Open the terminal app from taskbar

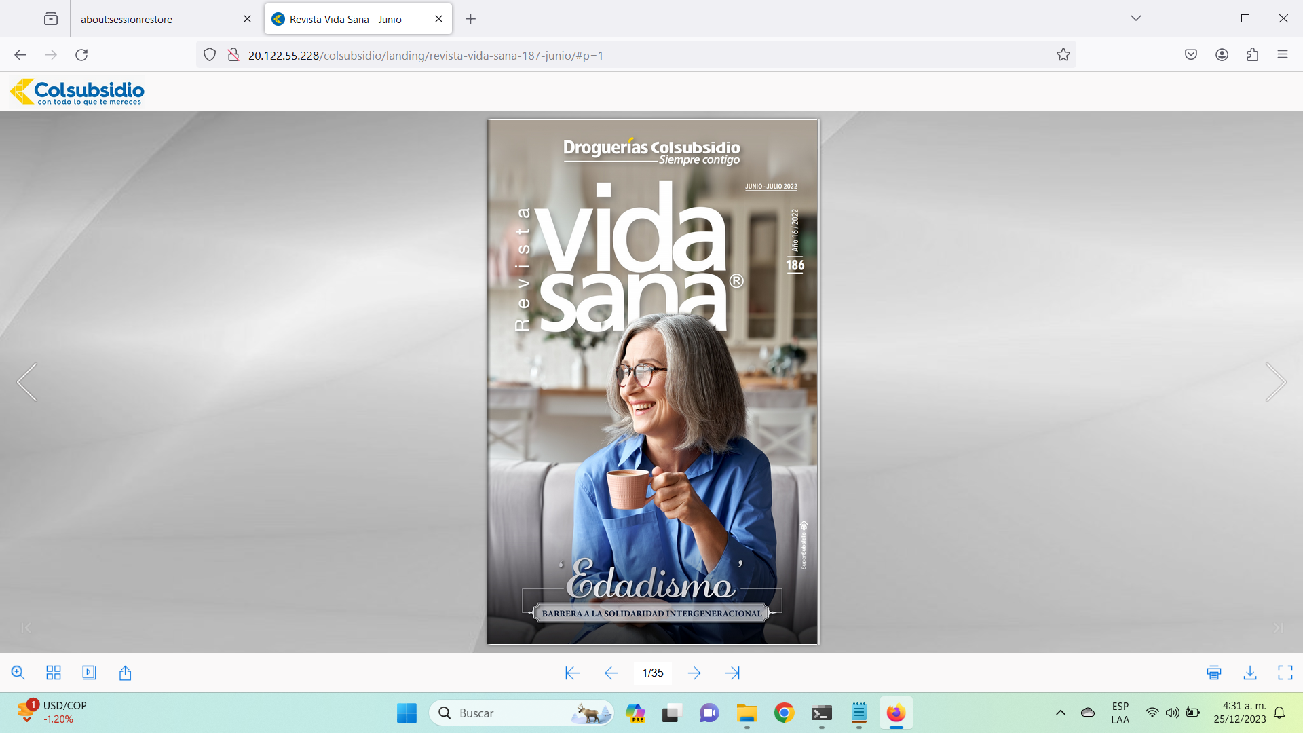click(822, 713)
